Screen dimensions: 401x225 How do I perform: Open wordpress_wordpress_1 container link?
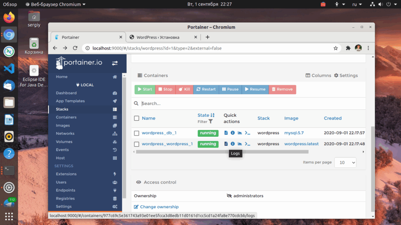(x=167, y=144)
